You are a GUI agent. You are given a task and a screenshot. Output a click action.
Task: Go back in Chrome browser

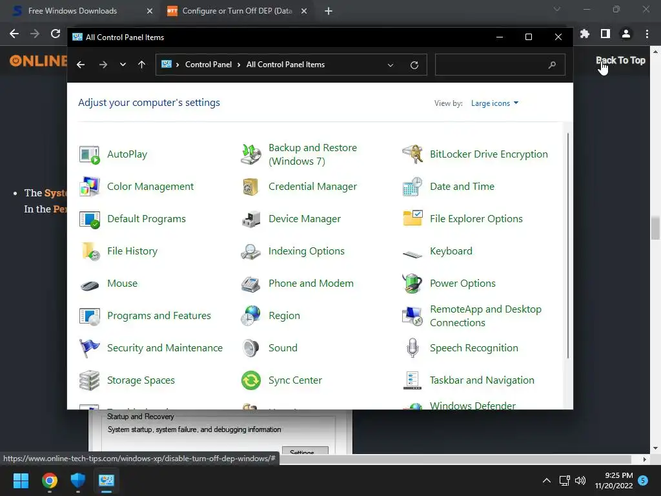click(x=14, y=34)
